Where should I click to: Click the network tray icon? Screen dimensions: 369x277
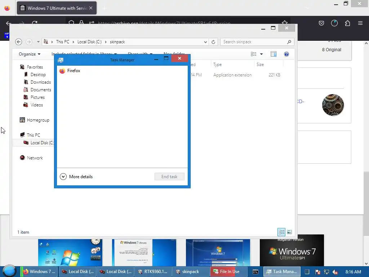326,272
